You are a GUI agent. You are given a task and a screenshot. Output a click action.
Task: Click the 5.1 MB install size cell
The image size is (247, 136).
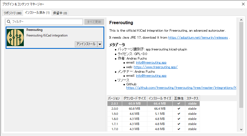point(160,114)
